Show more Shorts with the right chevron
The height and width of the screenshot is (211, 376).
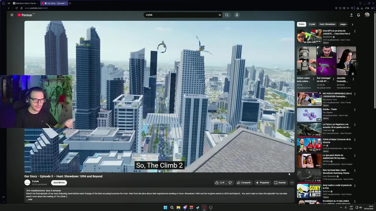(x=355, y=64)
